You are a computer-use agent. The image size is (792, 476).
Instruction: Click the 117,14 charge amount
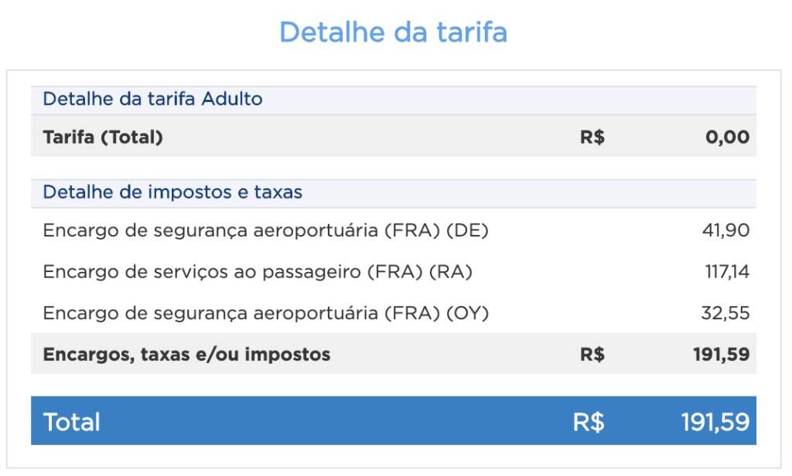click(727, 271)
